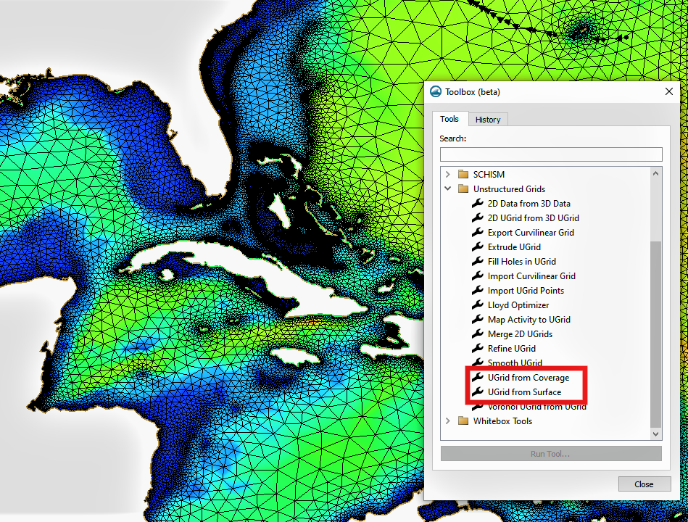The width and height of the screenshot is (688, 522).
Task: Open the Import UGrid Points tool
Action: click(x=523, y=290)
